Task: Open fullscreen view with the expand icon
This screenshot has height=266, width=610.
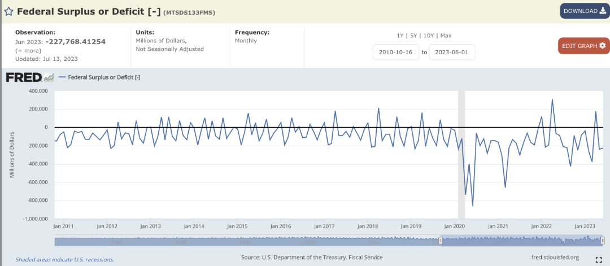Action: (x=599, y=260)
